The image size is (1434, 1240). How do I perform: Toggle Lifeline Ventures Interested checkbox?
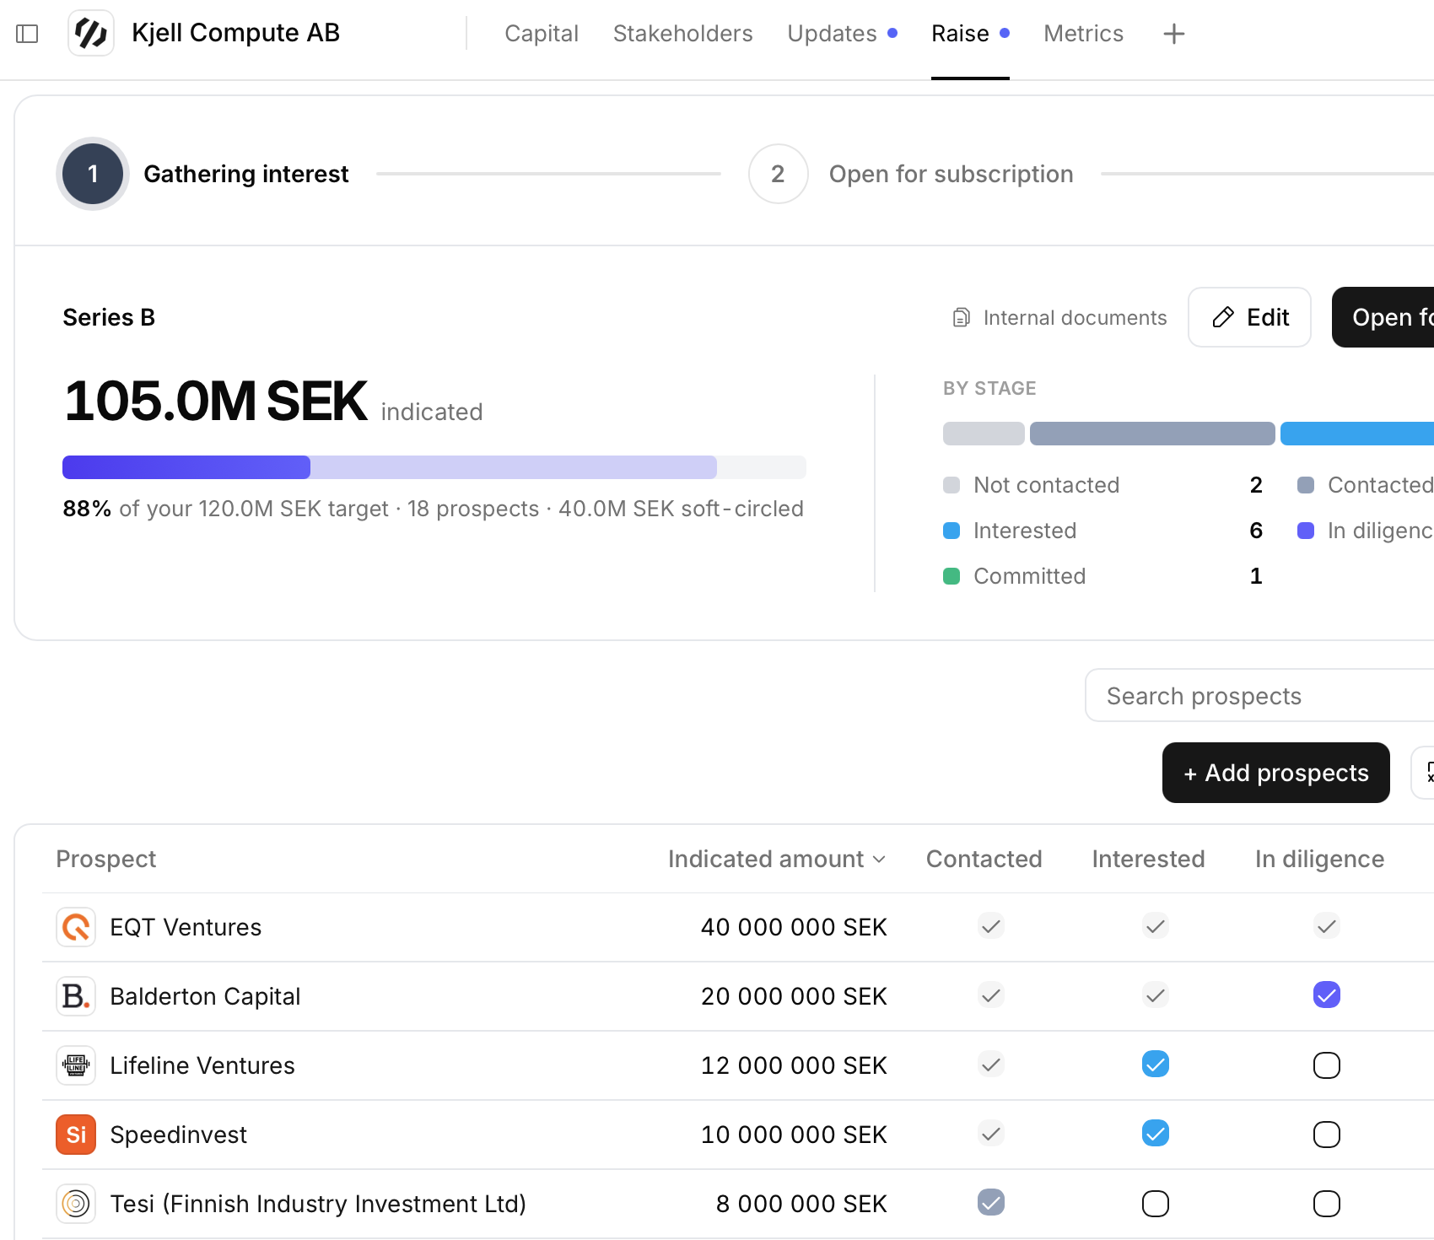1155,1065
